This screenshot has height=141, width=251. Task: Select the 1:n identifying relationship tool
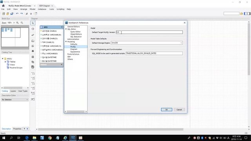point(33,88)
